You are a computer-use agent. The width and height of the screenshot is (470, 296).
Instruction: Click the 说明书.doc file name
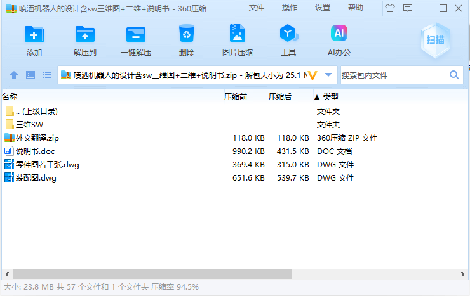(x=35, y=151)
